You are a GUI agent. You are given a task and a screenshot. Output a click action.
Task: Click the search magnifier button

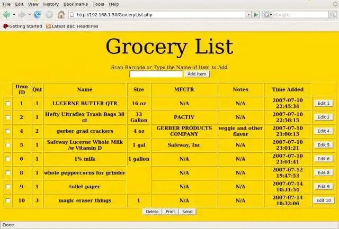(x=333, y=15)
